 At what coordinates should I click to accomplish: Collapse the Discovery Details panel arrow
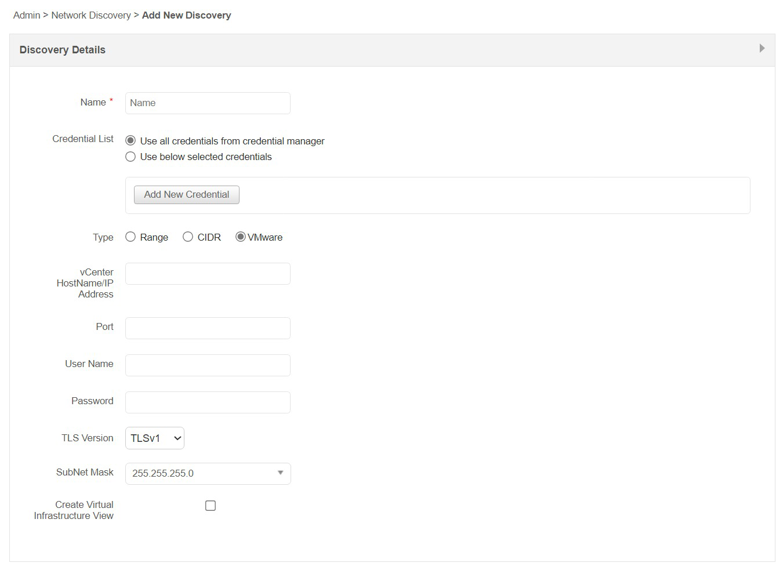pyautogui.click(x=762, y=48)
